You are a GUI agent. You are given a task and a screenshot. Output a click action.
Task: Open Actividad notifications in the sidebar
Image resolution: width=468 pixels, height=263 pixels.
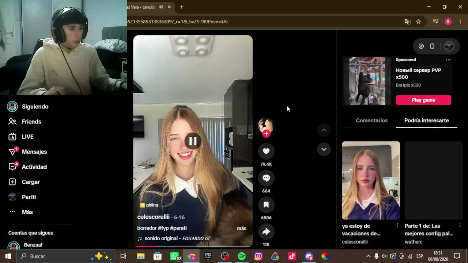click(28, 167)
